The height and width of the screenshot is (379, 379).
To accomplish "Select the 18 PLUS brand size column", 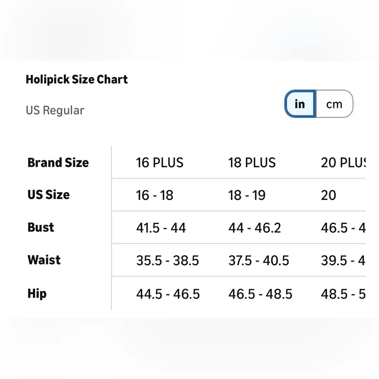I will [x=252, y=163].
